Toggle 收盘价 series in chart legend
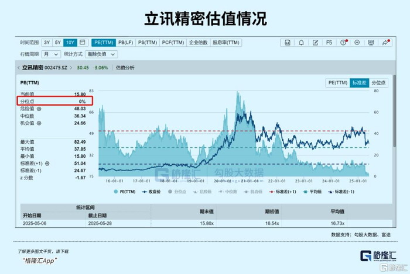This screenshot has width=410, height=274. [151, 192]
